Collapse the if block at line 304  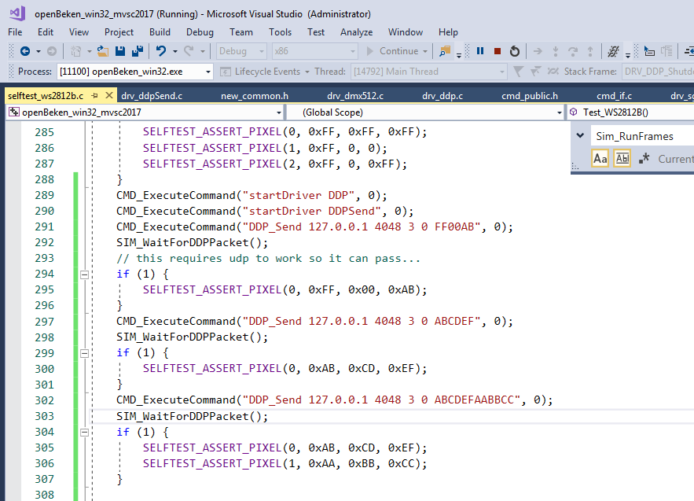(84, 432)
